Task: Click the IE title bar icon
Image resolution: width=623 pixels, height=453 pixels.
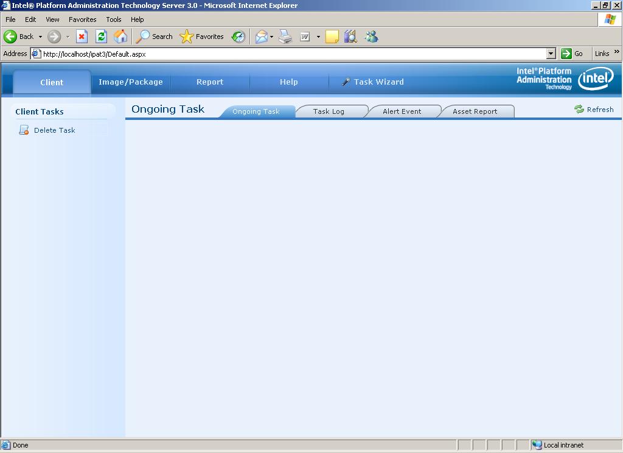Action: point(5,5)
